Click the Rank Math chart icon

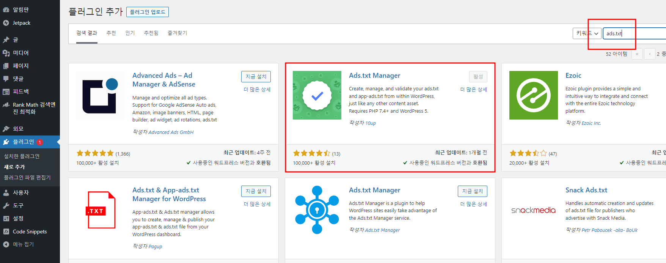[x=6, y=105]
